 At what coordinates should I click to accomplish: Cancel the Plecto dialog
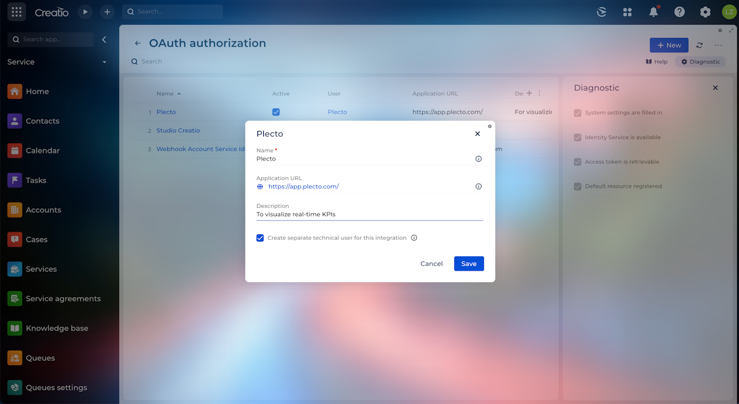431,264
